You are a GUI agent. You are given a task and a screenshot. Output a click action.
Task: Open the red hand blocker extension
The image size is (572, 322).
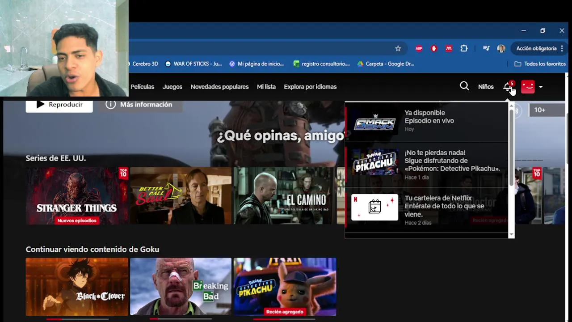pyautogui.click(x=433, y=48)
